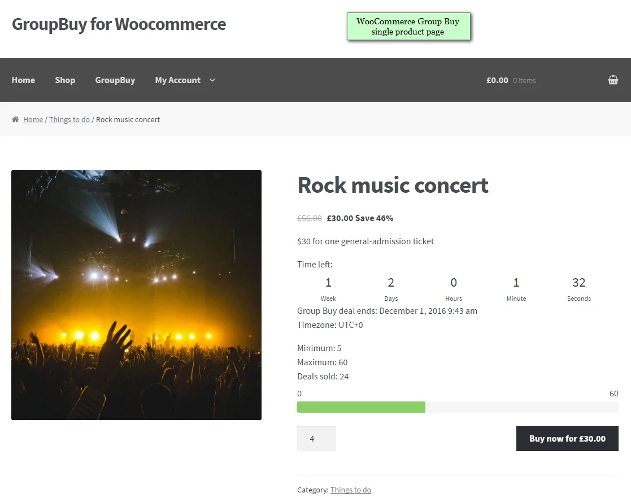Navigate to the GroupBuy menu item
Viewport: 631px width, 497px height.
(x=115, y=80)
